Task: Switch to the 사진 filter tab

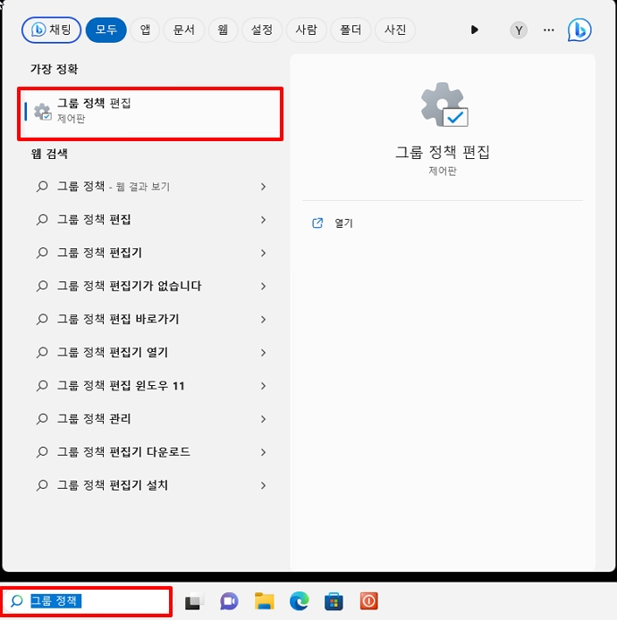Action: [395, 30]
